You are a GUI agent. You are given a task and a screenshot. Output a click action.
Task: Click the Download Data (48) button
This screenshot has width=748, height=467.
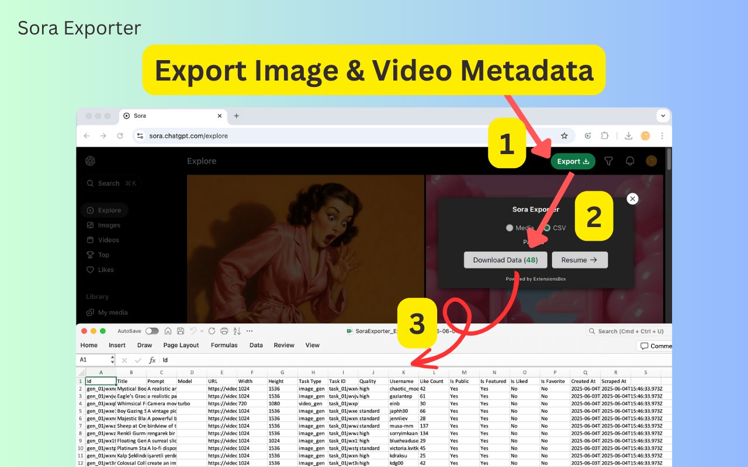505,260
